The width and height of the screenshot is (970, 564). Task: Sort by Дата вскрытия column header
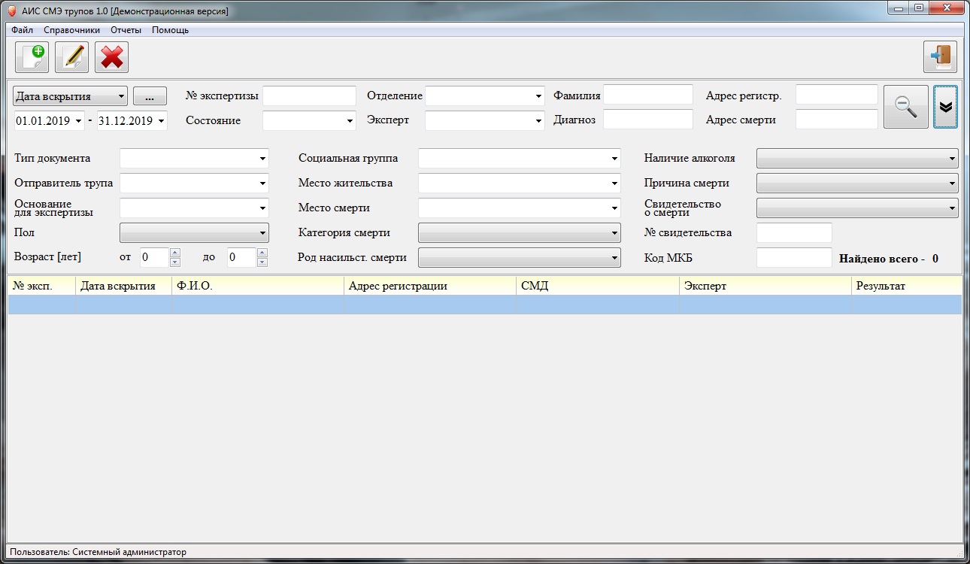click(124, 286)
